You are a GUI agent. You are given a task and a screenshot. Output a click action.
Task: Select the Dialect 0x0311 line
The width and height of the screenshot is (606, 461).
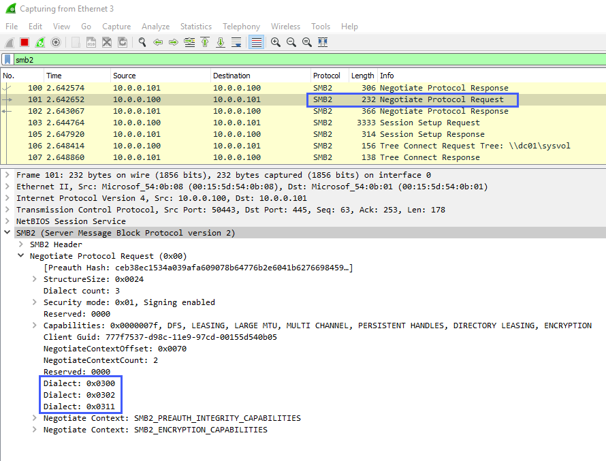click(x=79, y=407)
